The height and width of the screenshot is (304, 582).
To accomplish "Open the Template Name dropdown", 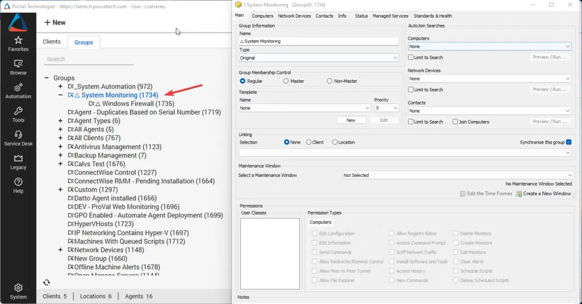I will [x=305, y=108].
